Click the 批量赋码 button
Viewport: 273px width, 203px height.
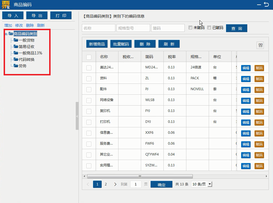tap(121, 44)
